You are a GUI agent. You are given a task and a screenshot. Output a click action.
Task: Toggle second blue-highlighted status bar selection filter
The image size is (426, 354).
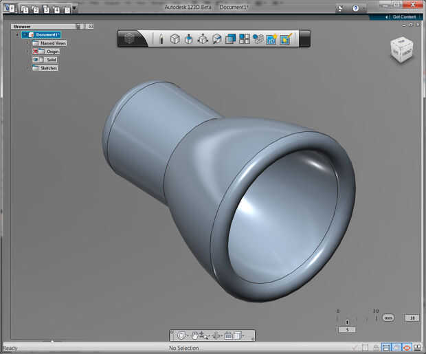pos(396,348)
